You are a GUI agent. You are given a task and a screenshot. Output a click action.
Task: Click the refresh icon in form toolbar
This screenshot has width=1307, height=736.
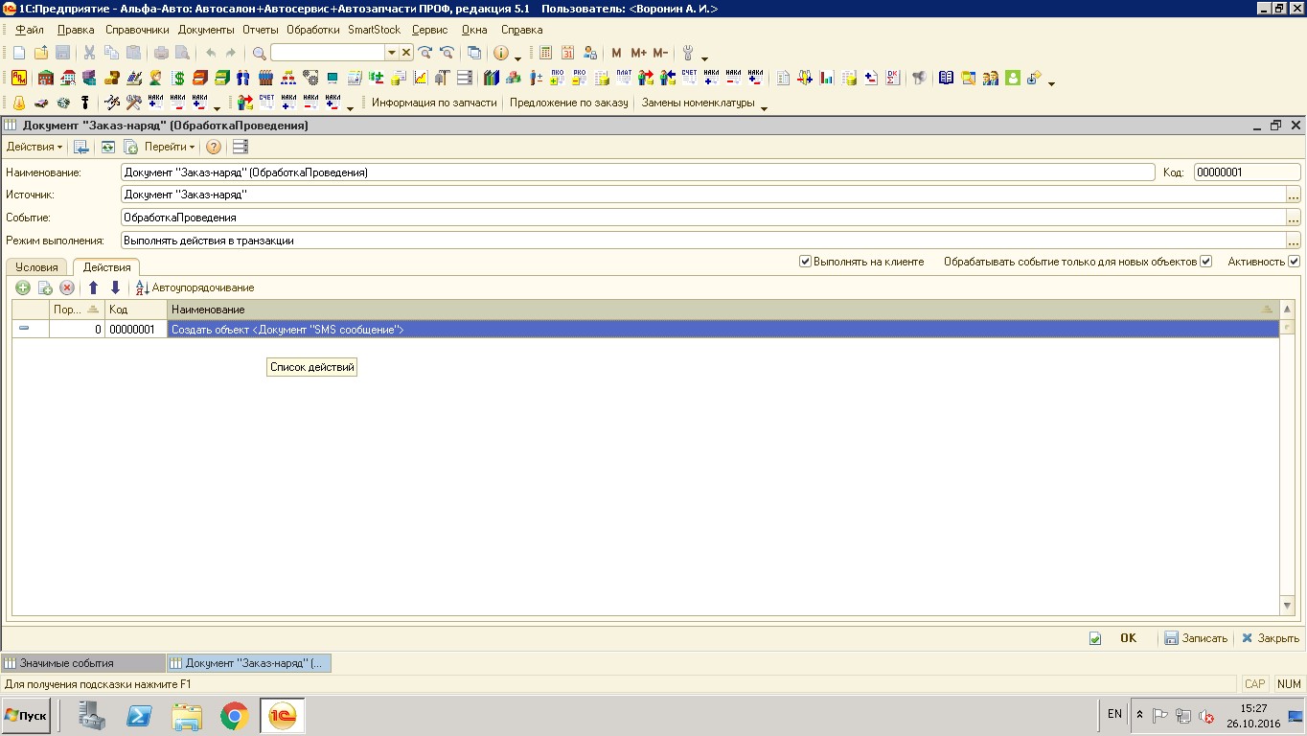tap(108, 147)
